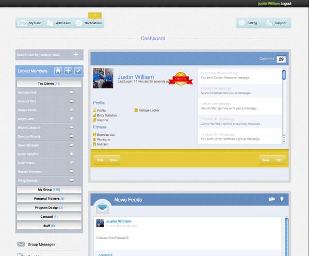Viewport: 309px width, 256px height.
Task: Open the Group Messages link
Action: click(x=41, y=244)
